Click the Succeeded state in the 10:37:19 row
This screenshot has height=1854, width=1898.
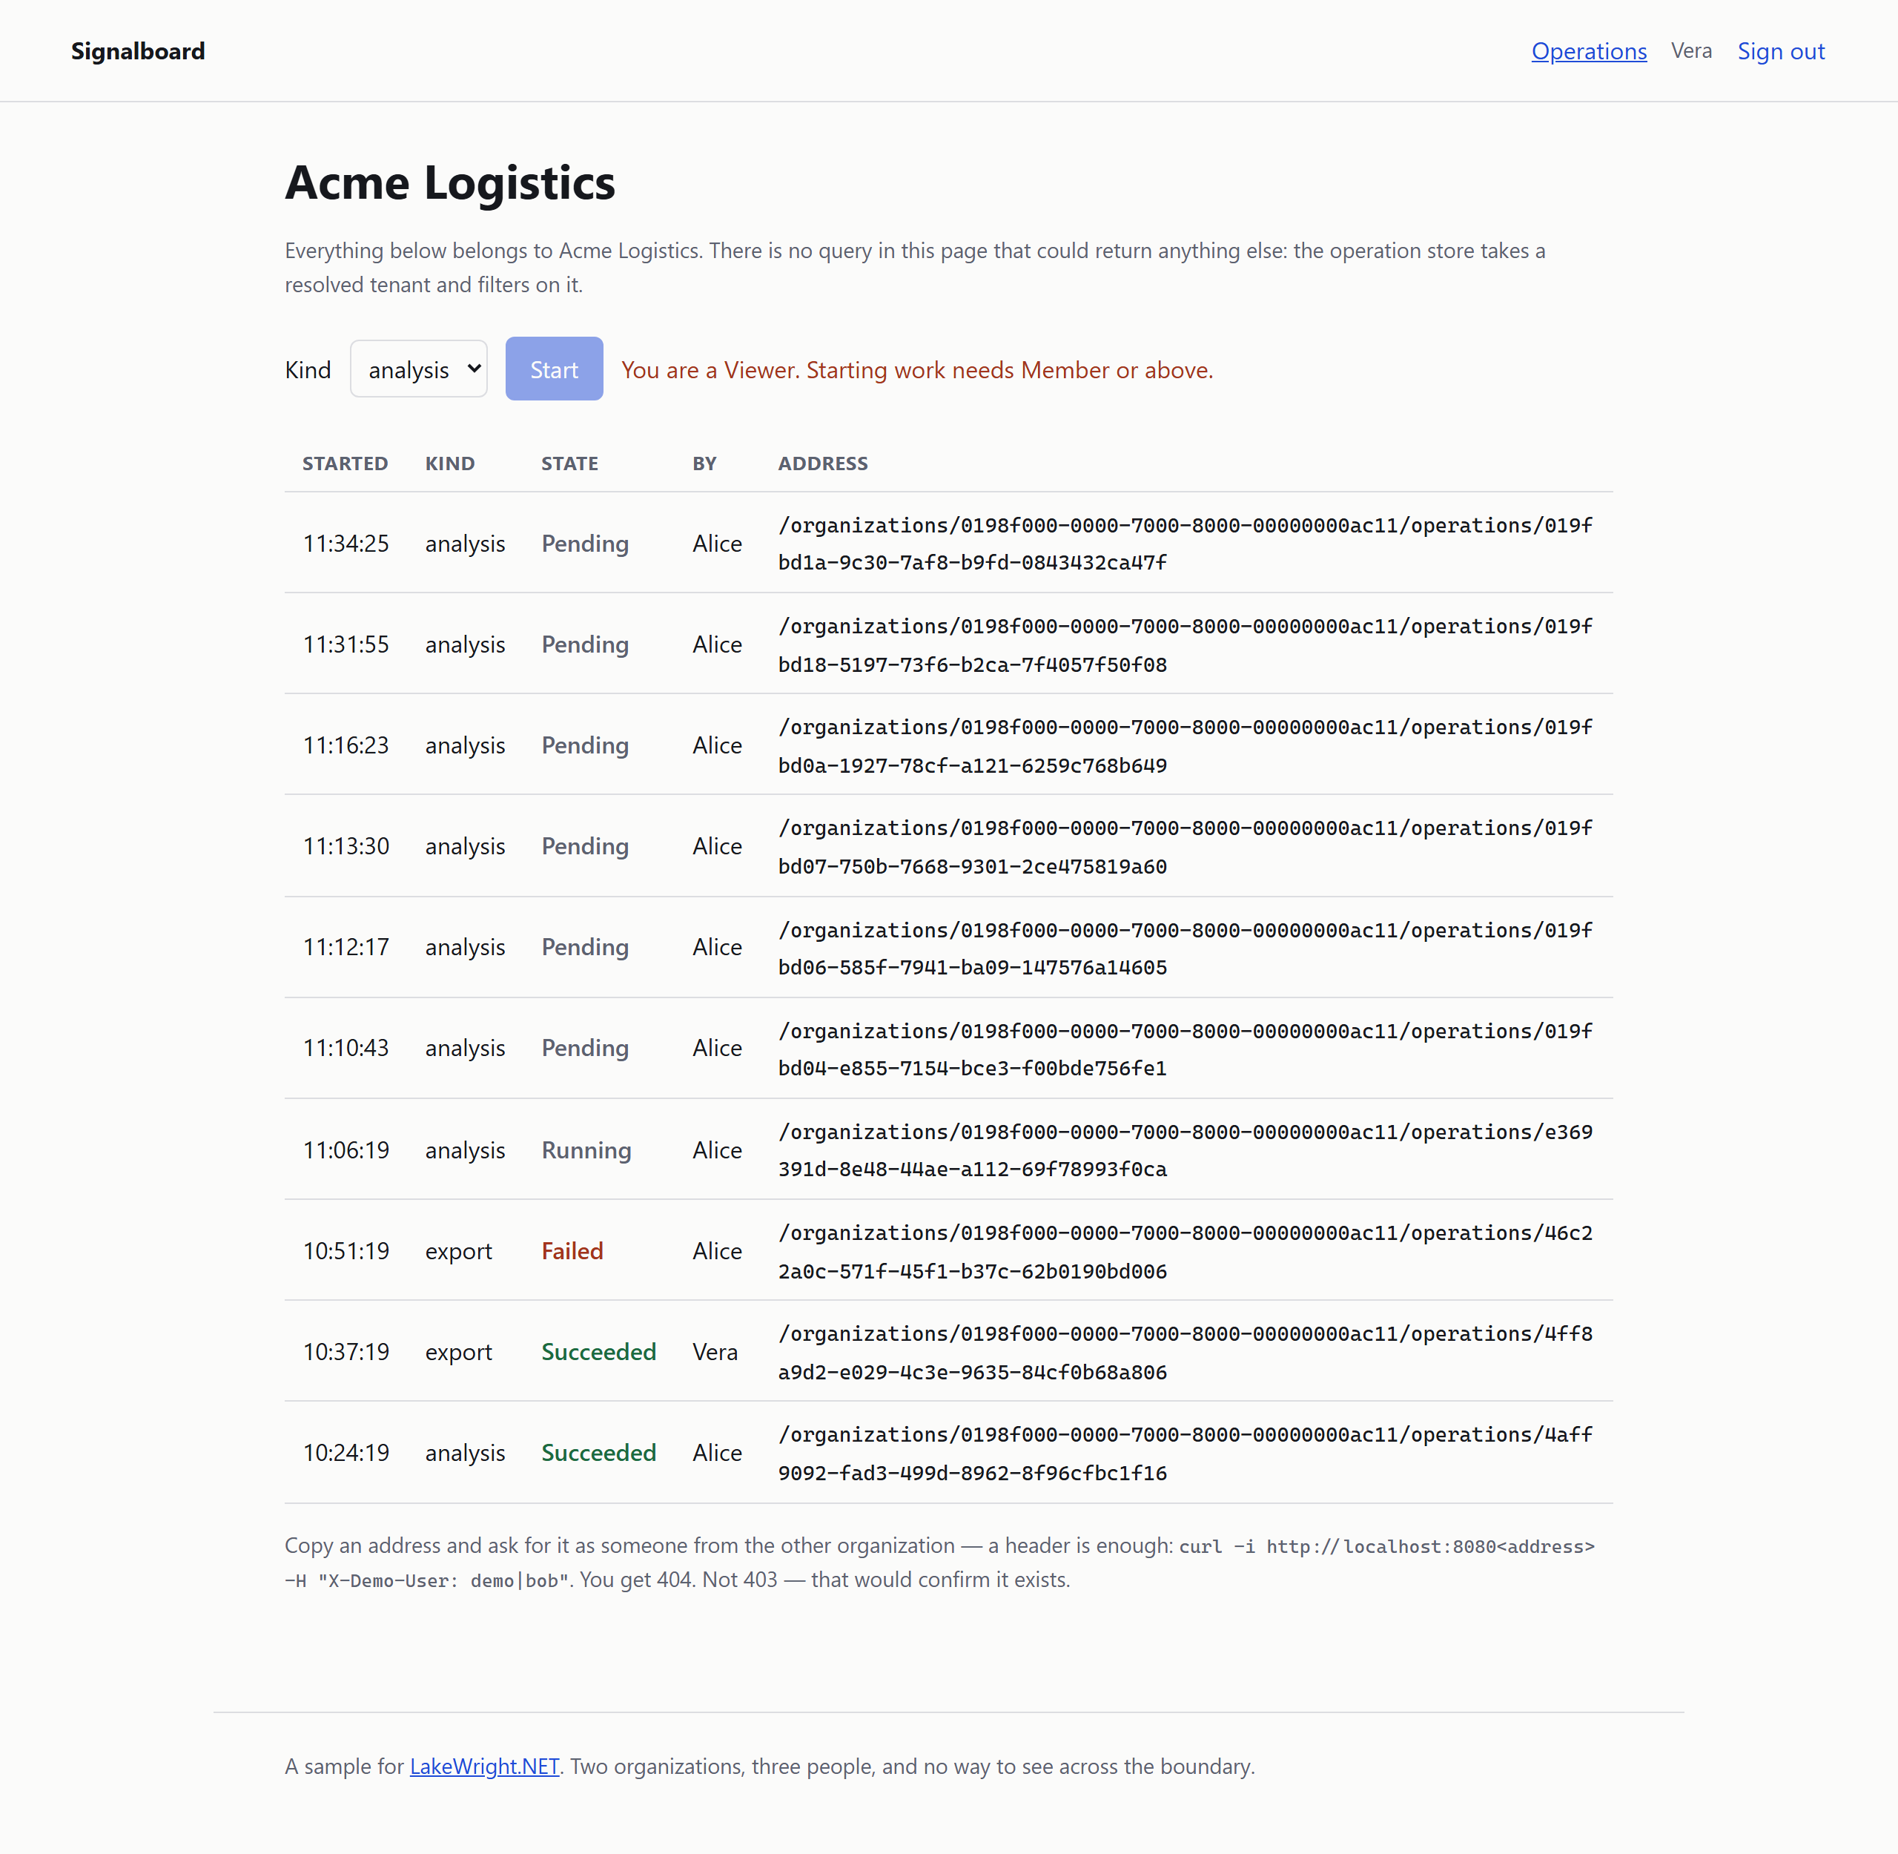[598, 1351]
